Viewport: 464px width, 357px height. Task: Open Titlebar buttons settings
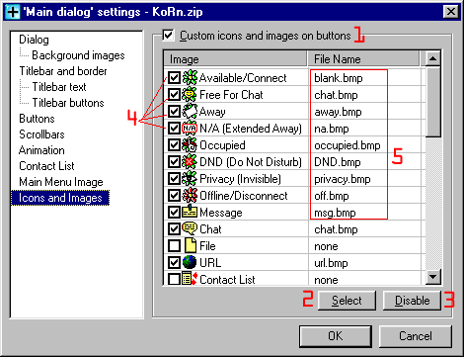68,103
